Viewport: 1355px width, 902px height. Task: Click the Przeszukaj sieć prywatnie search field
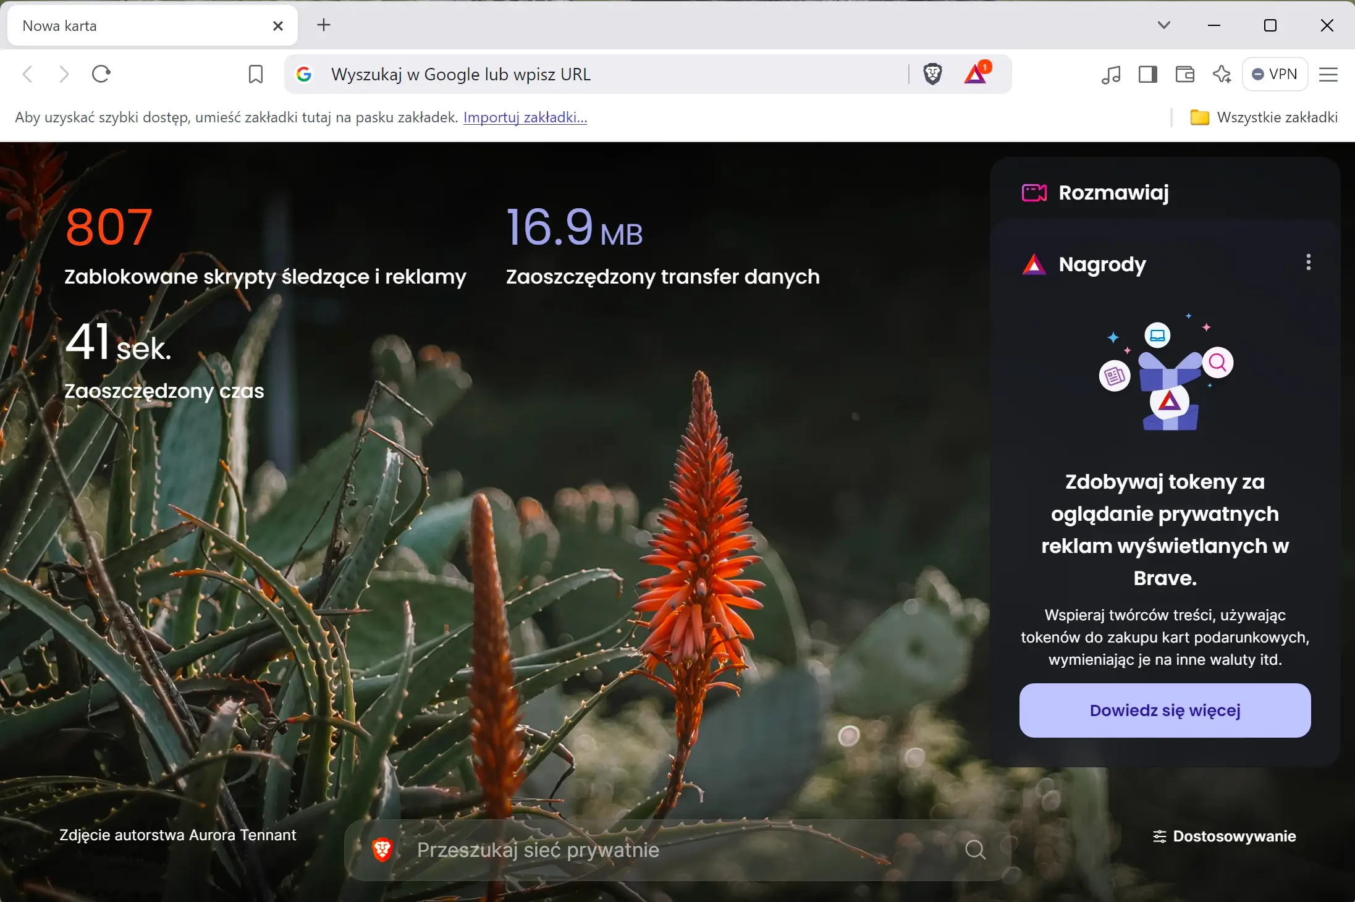point(678,850)
